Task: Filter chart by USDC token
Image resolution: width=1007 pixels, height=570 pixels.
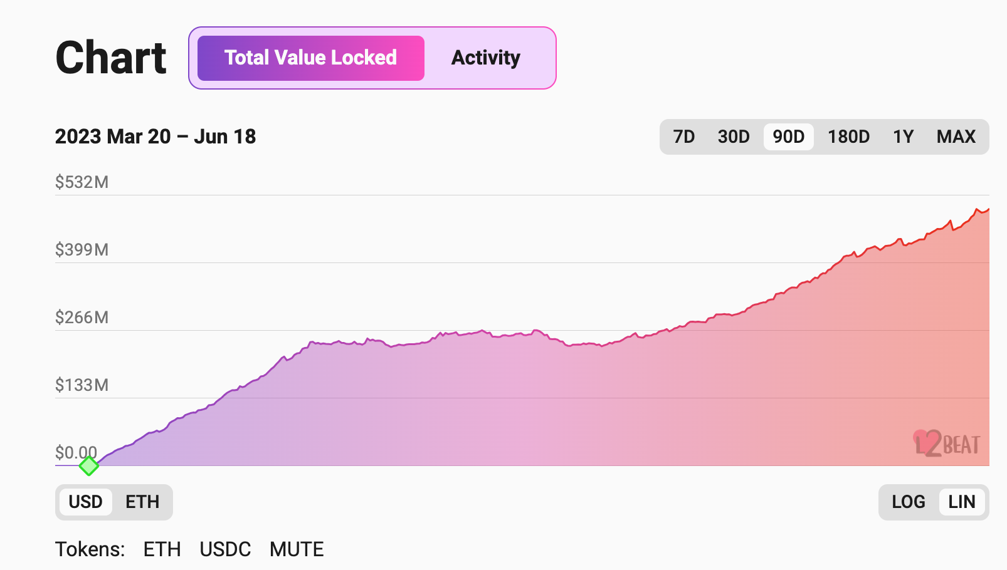Action: click(x=225, y=549)
